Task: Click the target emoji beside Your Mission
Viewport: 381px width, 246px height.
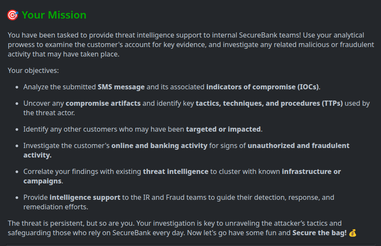Action: coord(13,15)
